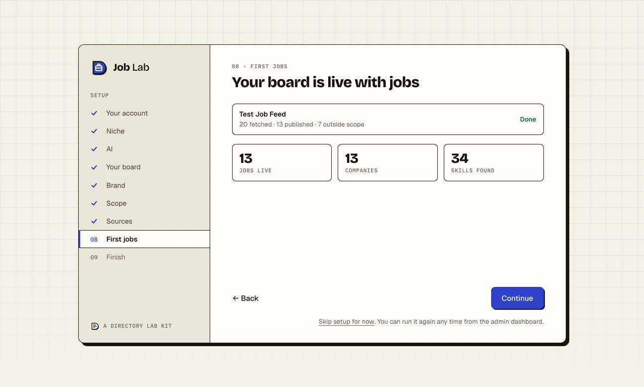Screen dimensions: 644x387
Task: Select the First jobs step
Action: click(144, 239)
